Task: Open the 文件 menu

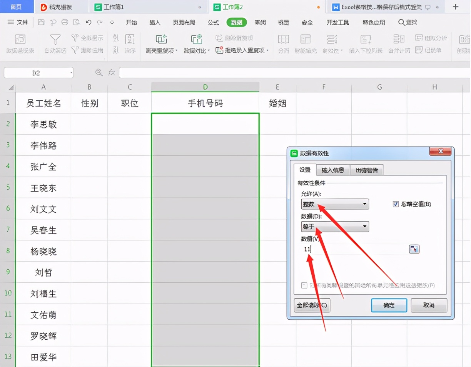Action: tap(18, 22)
